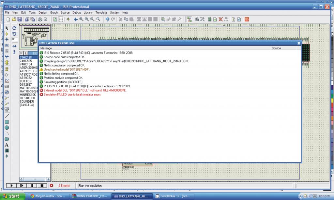
Task: Rotate clockwise using the rotate icon
Action: pos(14,28)
